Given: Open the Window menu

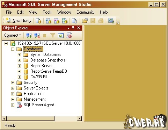Looking at the screenshot, I should [64, 12].
